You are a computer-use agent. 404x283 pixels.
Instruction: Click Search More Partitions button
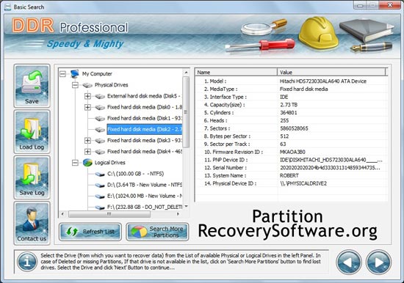click(x=157, y=232)
